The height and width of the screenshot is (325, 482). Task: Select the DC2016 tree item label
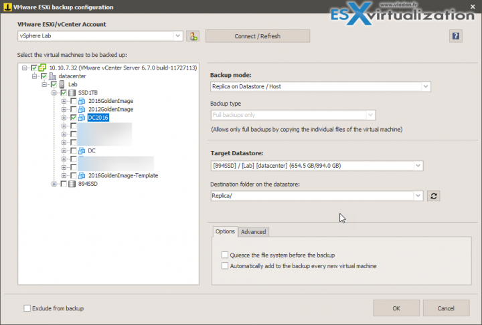(x=98, y=117)
